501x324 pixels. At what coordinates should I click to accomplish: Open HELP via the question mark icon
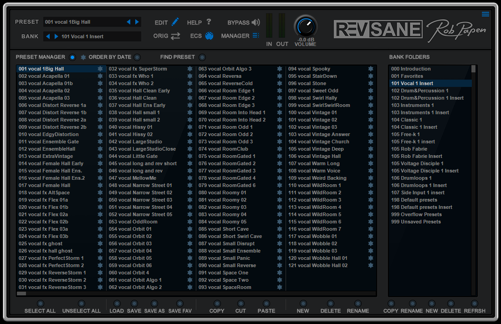point(209,22)
